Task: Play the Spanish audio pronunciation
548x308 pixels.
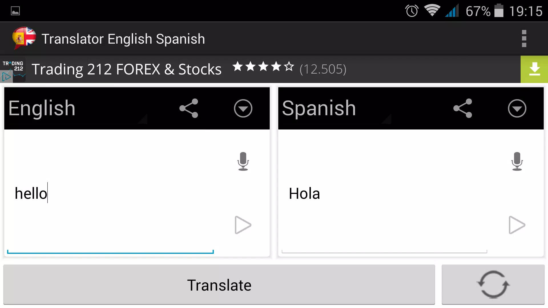Action: point(517,225)
